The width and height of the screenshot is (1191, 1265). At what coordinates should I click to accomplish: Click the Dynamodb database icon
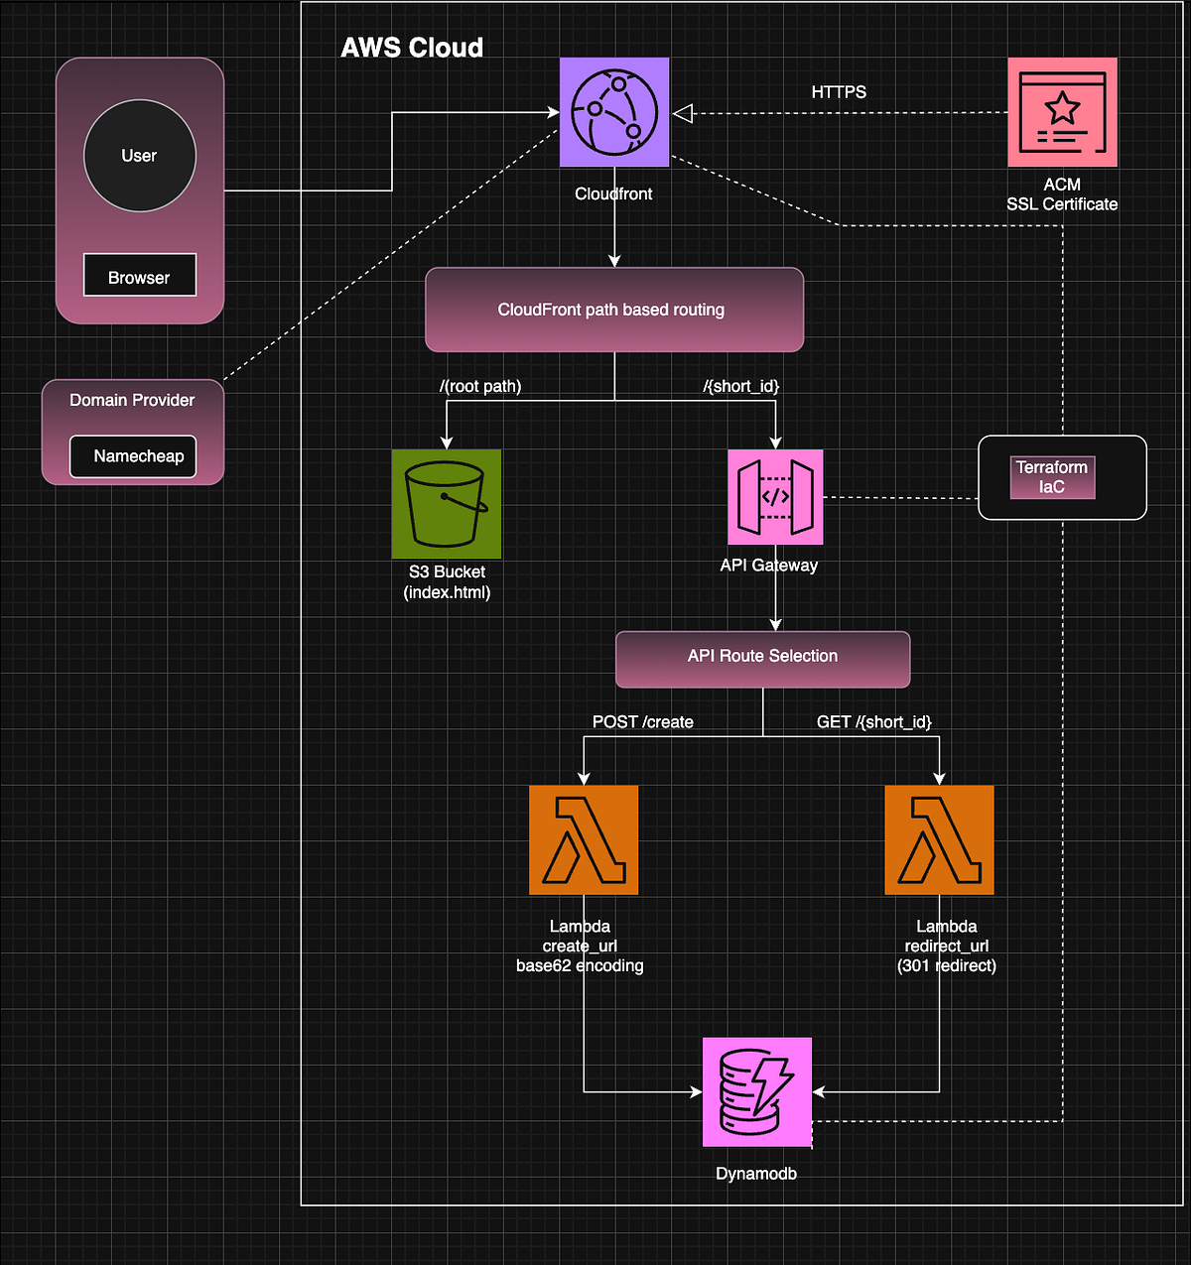click(756, 1091)
